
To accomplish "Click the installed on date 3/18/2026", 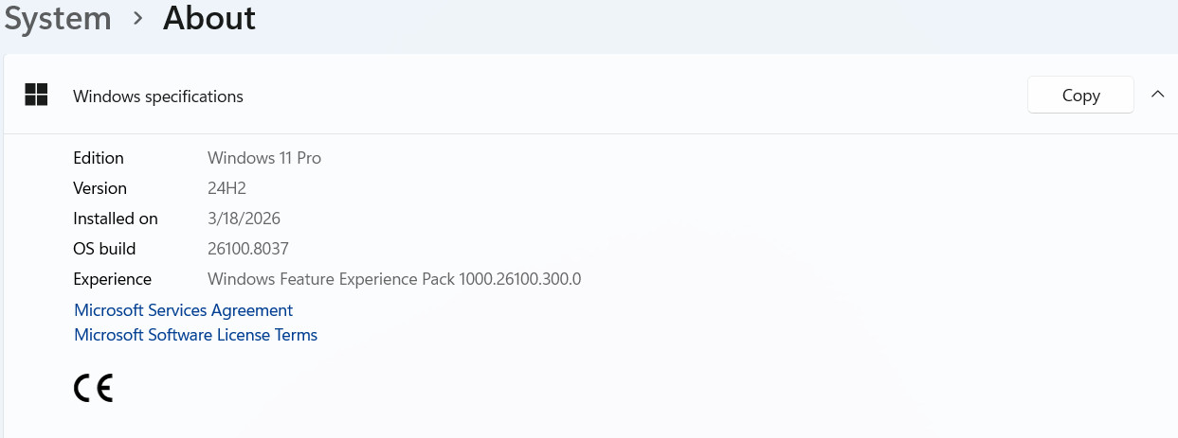I will coord(244,219).
